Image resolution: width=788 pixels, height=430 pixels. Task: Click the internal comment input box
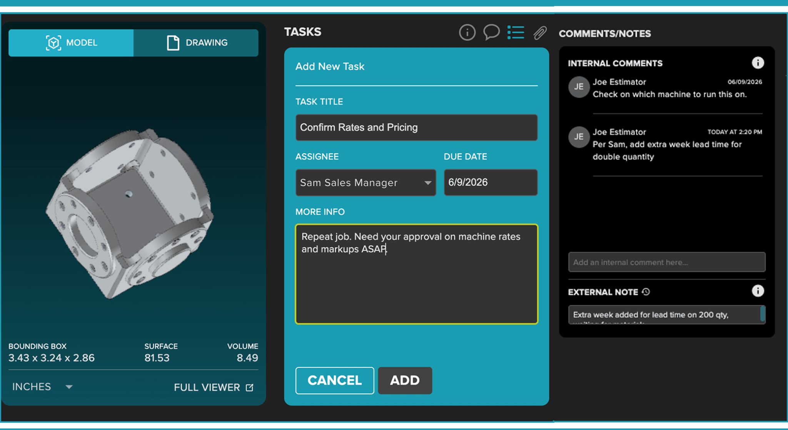click(x=667, y=262)
